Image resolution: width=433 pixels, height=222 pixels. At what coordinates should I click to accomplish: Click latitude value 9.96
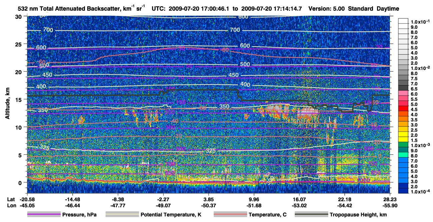(x=254, y=199)
